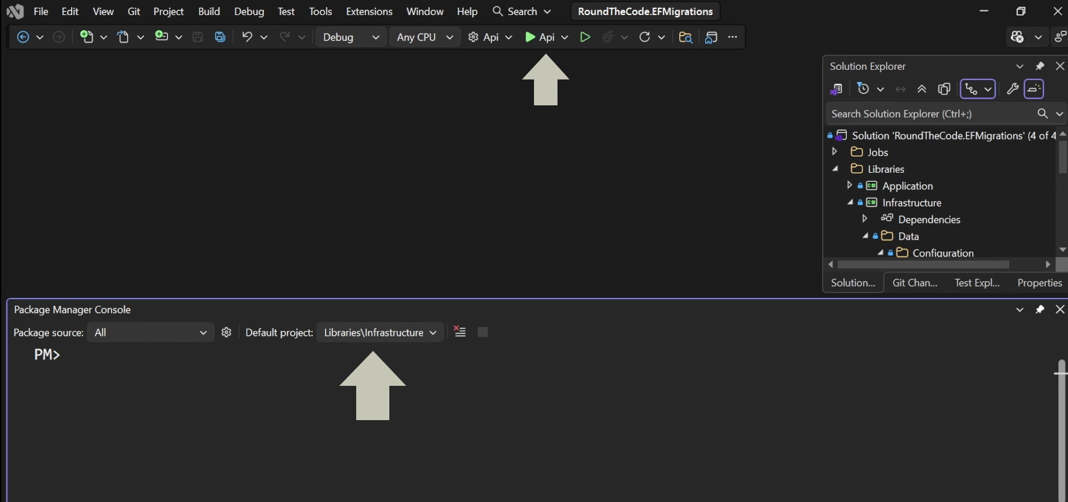Screen dimensions: 1068x502
Task: Click the Restart/refresh icon in toolbar
Action: 644,37
